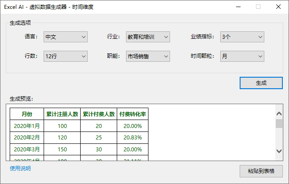
Task: Open the 业绩指标 dropdown showing 3个
Action: pyautogui.click(x=242, y=37)
